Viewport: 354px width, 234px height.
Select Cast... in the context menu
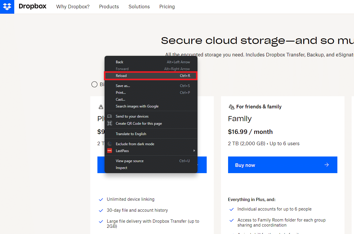point(151,99)
